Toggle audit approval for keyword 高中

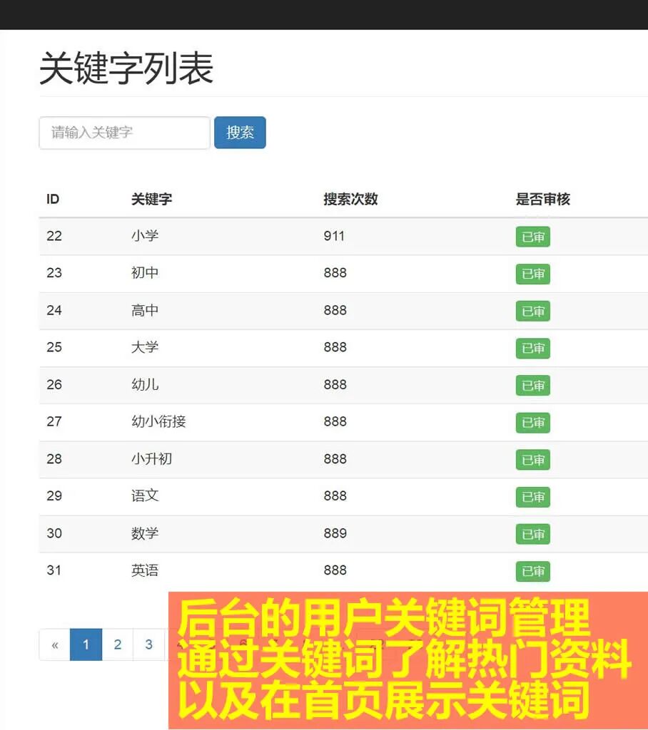pyautogui.click(x=532, y=311)
